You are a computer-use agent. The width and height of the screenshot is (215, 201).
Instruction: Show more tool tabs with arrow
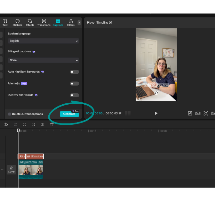[x=79, y=23]
